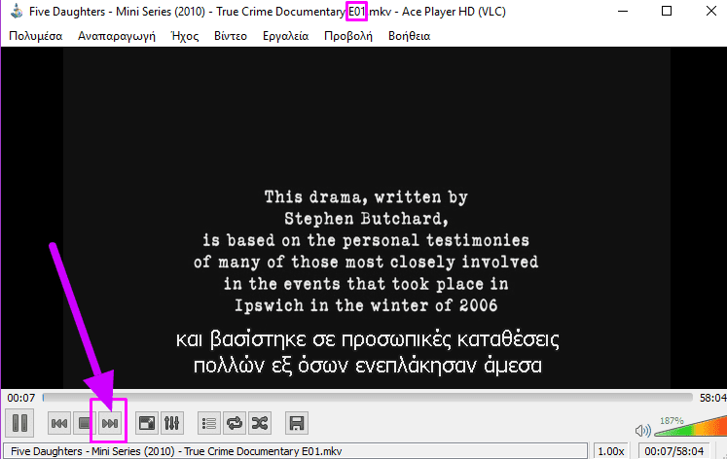Screen dimensions: 727x459
Task: Open the playlist view icon
Action: pos(209,423)
